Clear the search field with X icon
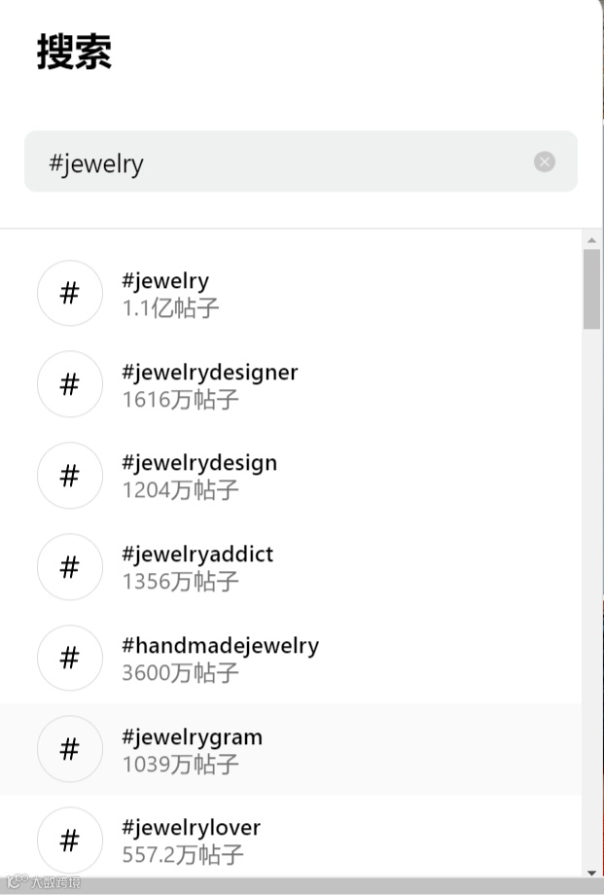The height and width of the screenshot is (895, 604). (545, 161)
